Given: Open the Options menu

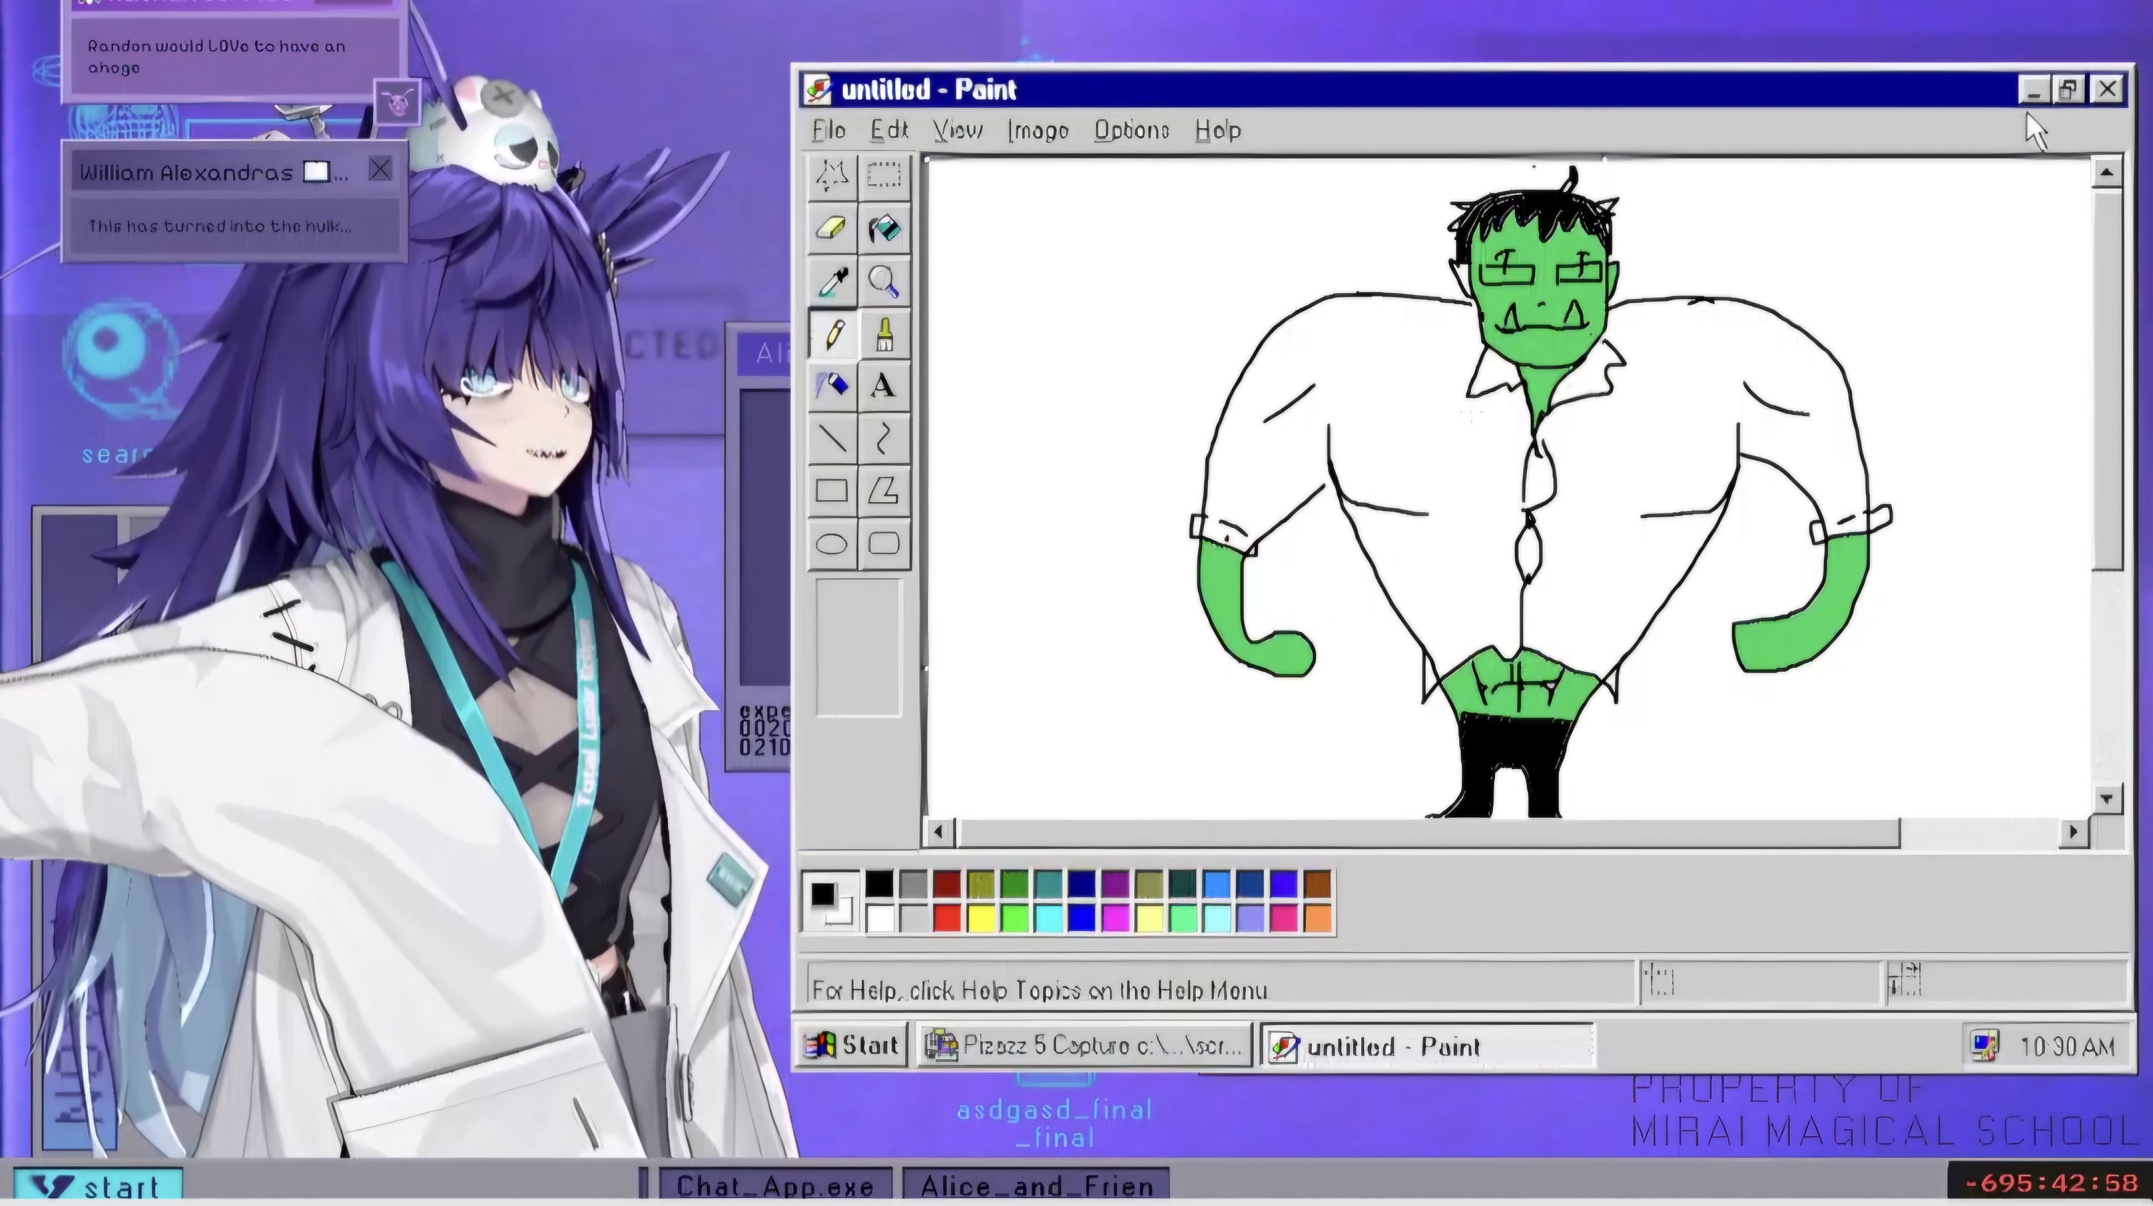Looking at the screenshot, I should click(x=1132, y=131).
